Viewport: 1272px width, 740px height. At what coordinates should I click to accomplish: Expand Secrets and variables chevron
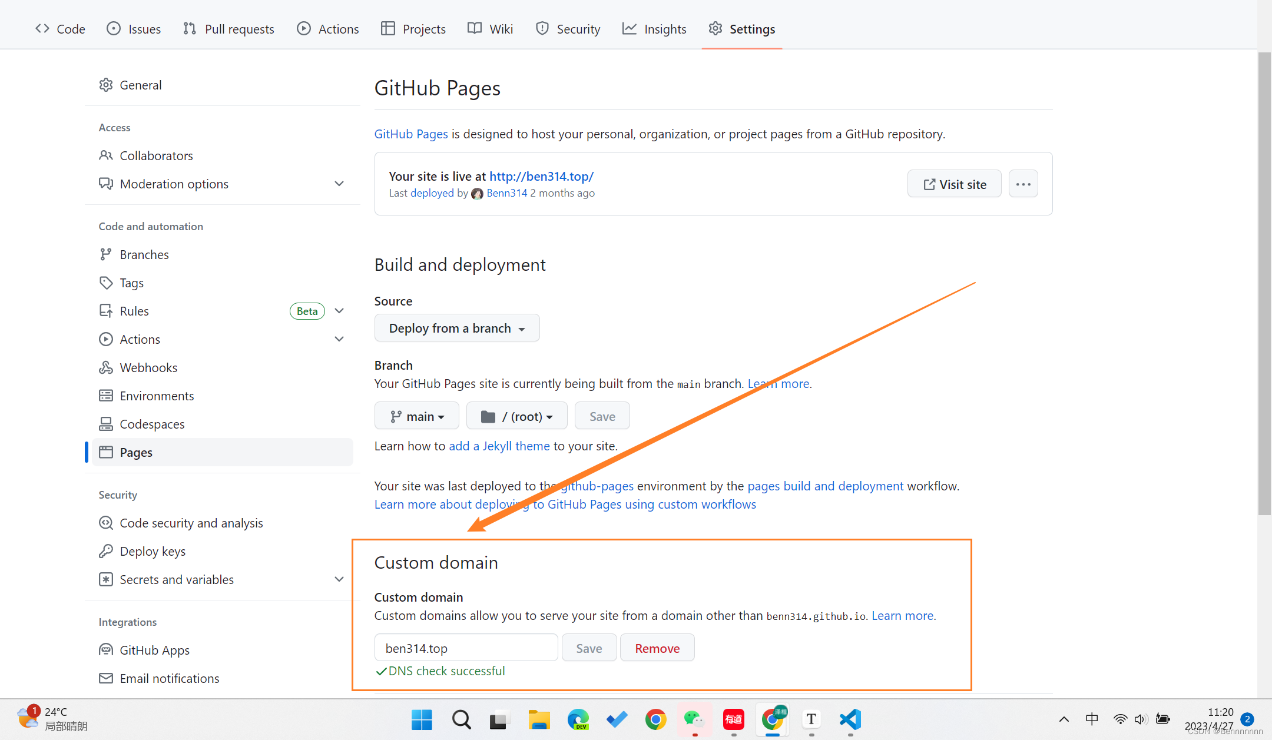pyautogui.click(x=339, y=579)
